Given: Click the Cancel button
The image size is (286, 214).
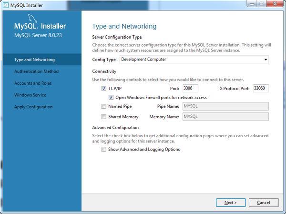Looking at the screenshot, I should tap(264, 203).
